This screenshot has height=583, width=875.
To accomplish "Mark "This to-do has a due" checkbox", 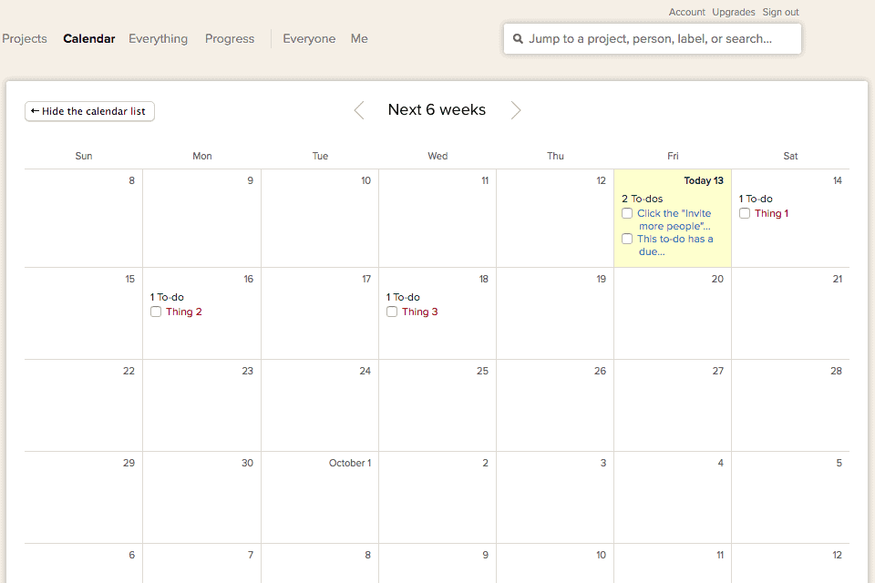I will click(627, 239).
